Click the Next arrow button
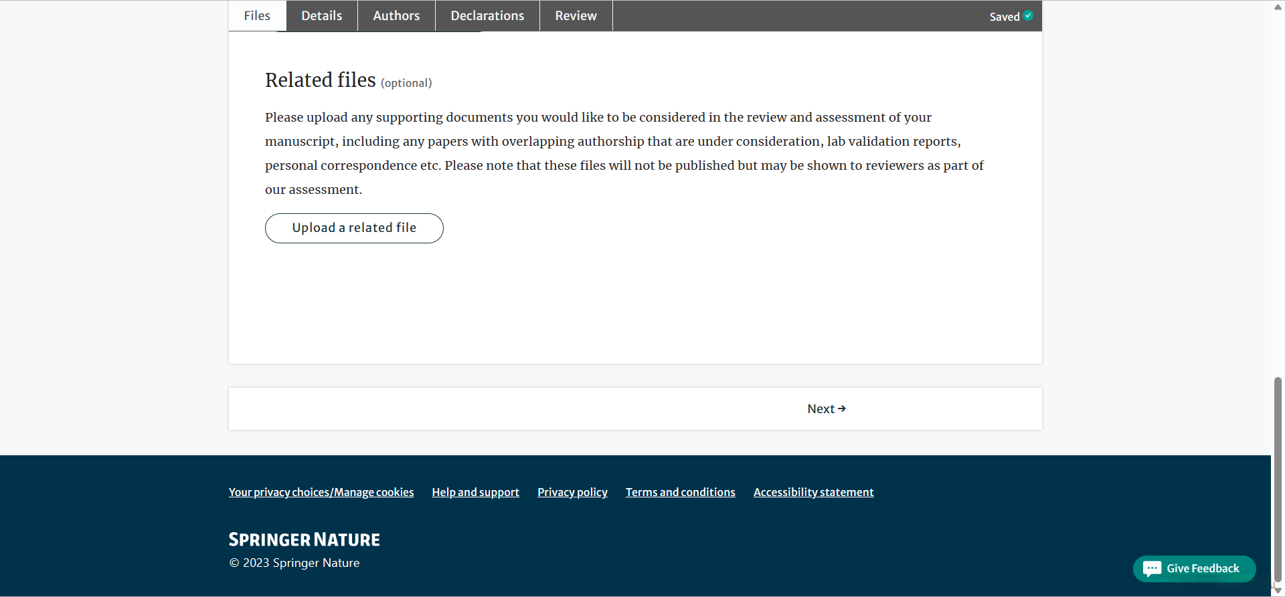Screen dimensions: 1285x597 tap(827, 409)
